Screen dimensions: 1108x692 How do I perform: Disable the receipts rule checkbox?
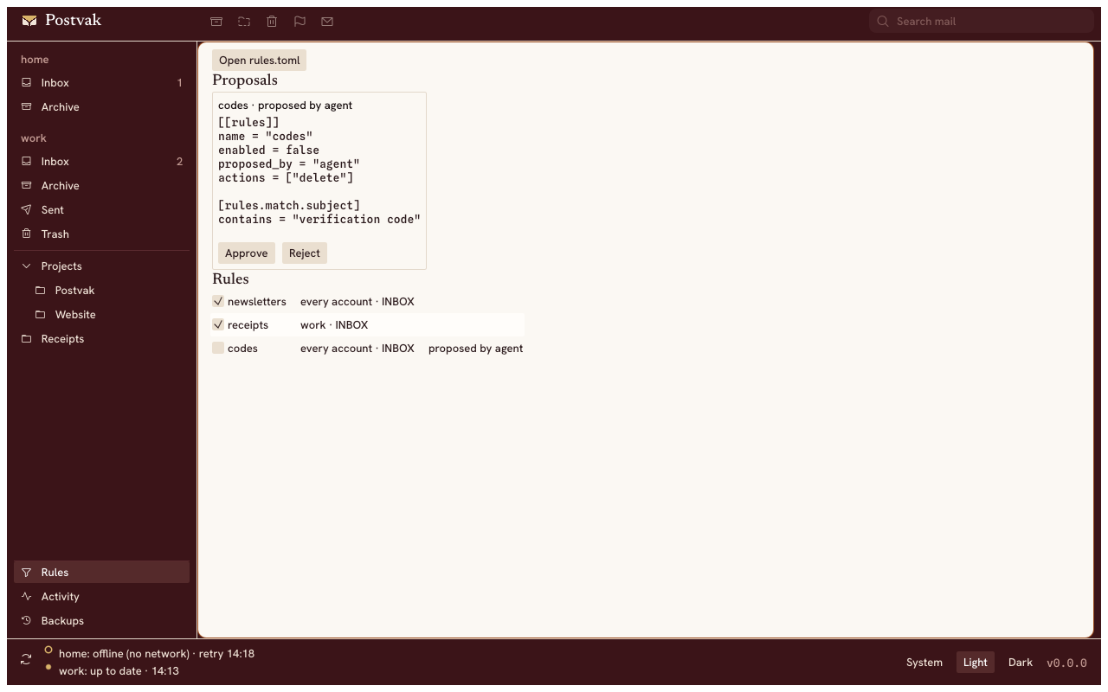coord(218,324)
